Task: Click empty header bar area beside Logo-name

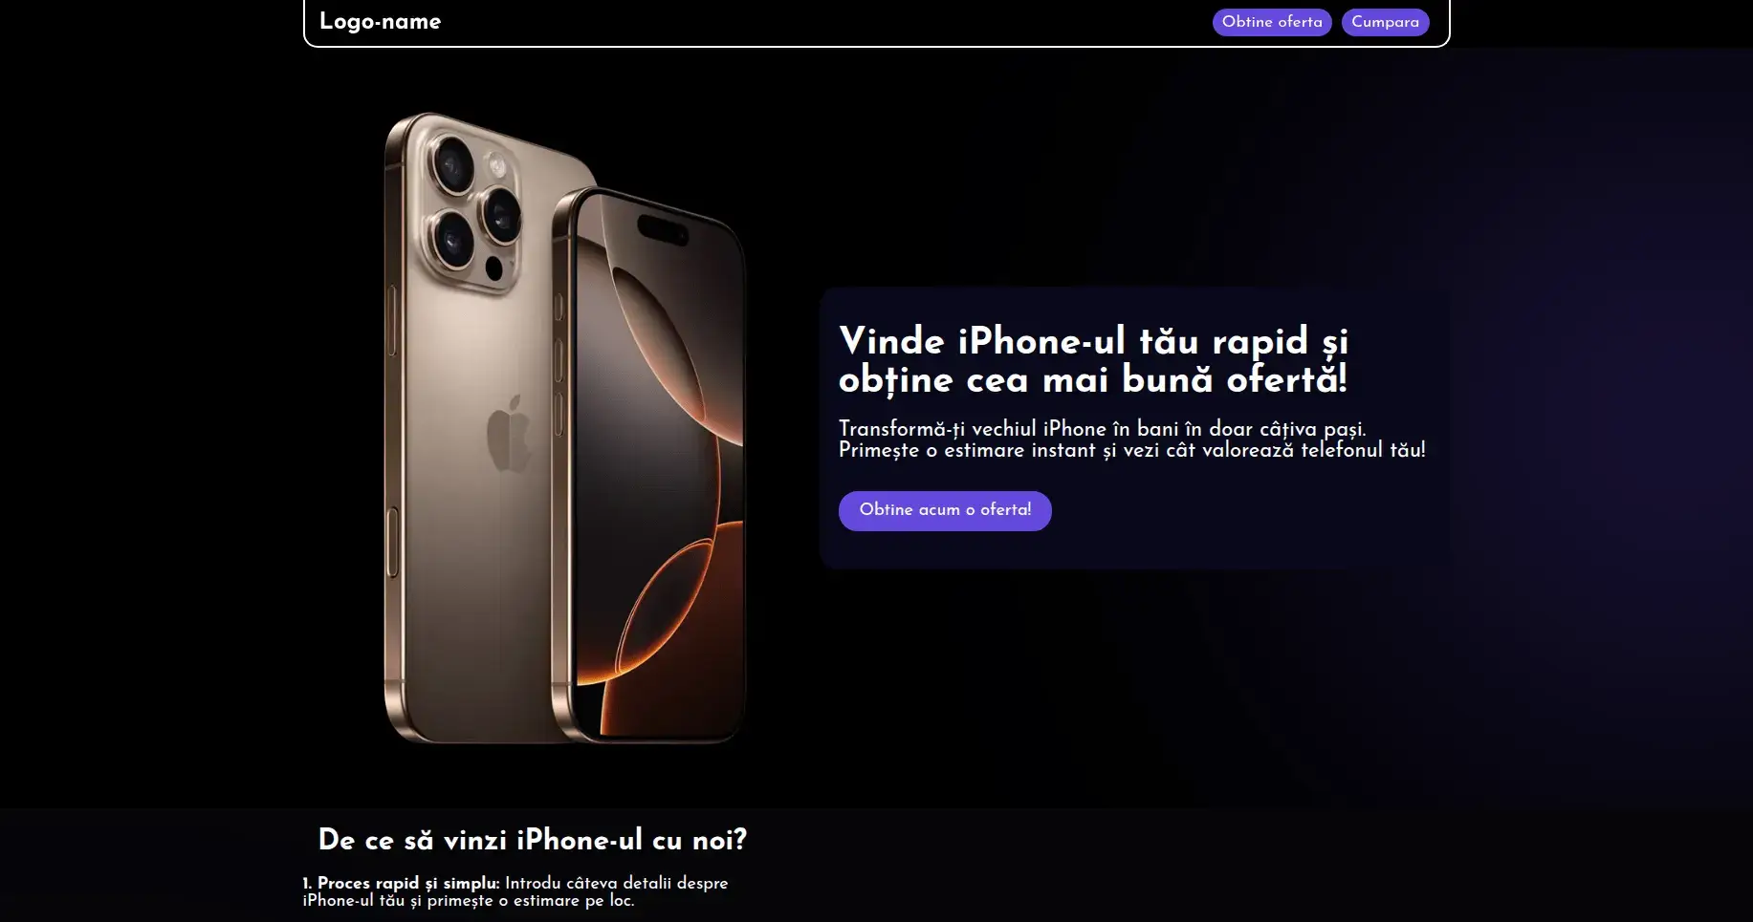Action: 822,22
